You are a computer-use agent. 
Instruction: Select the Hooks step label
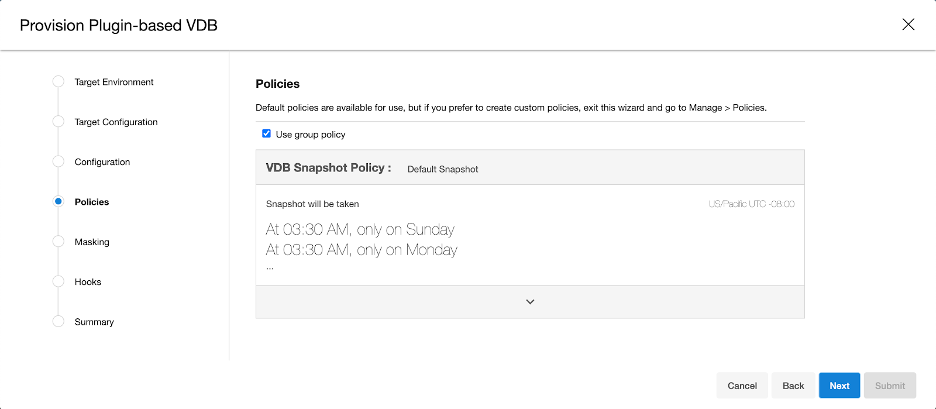coord(88,282)
